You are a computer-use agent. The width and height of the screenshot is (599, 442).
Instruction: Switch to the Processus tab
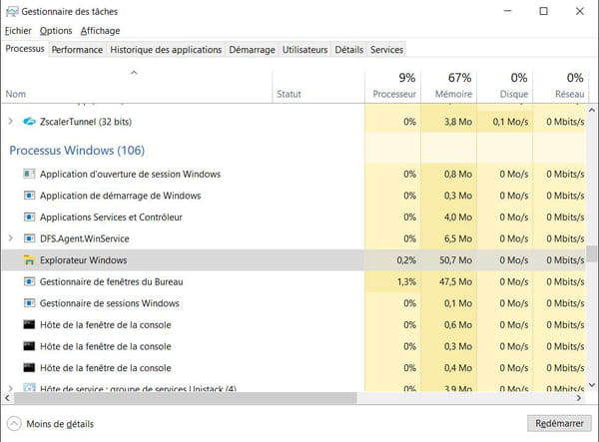(25, 49)
